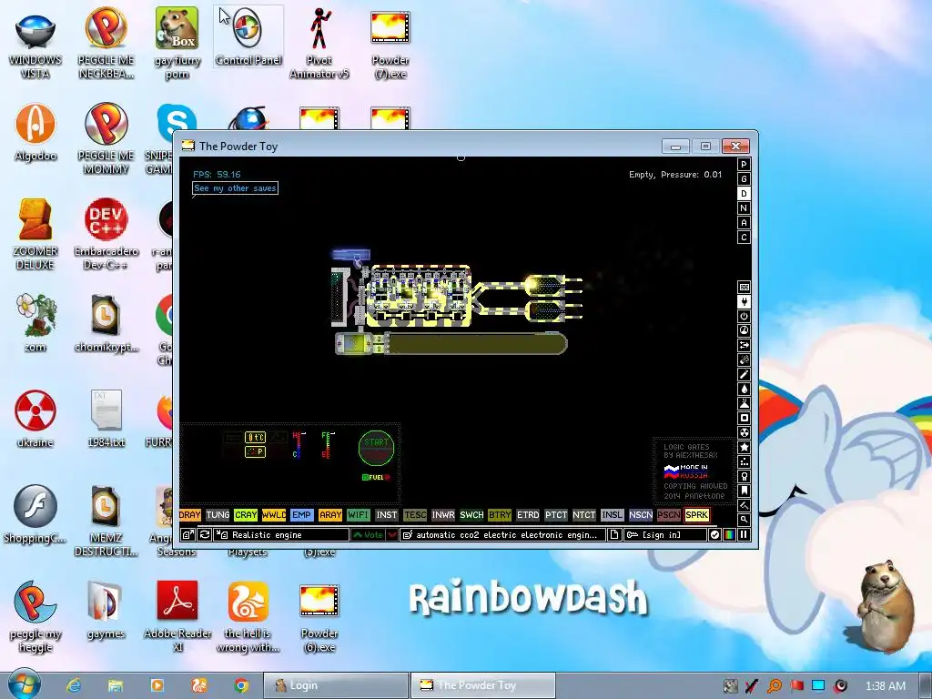This screenshot has width=932, height=699.
Task: Upvote the save with Vote button
Action: pos(368,535)
